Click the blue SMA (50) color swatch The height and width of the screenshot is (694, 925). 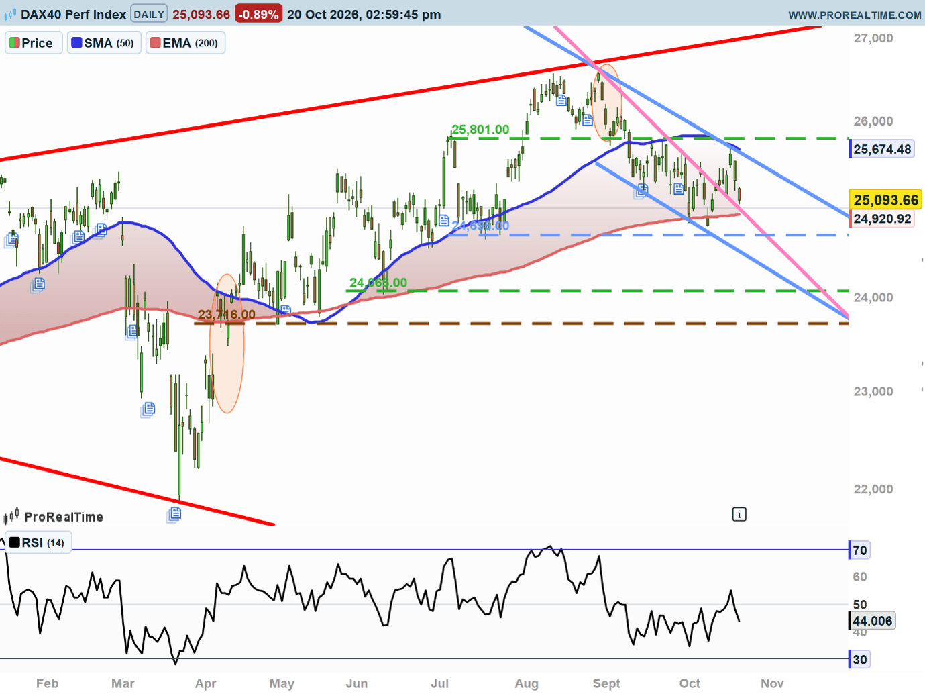[x=76, y=43]
